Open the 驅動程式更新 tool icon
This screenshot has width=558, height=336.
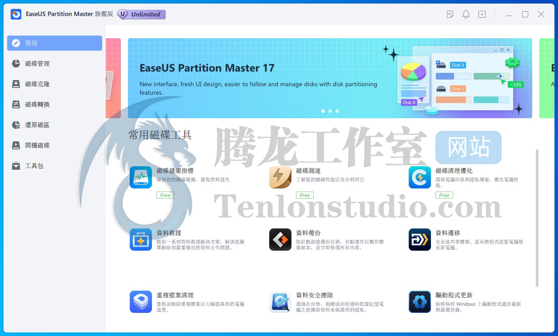click(x=420, y=302)
